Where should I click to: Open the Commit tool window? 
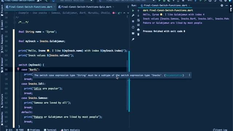point(2,25)
